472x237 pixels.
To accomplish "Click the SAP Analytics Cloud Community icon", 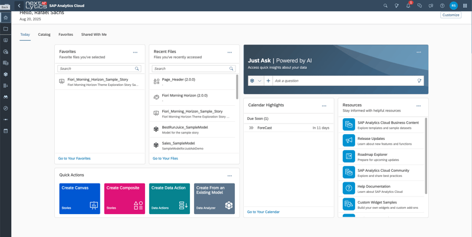I will pyautogui.click(x=349, y=172).
